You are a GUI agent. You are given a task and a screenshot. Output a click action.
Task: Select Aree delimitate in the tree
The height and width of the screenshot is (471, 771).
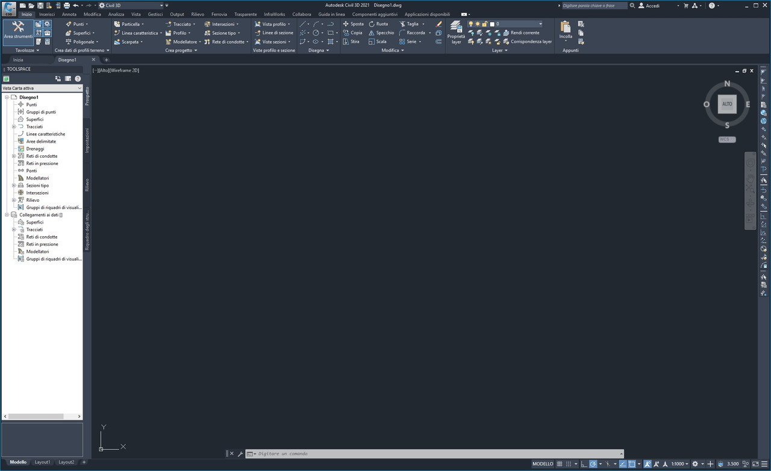tap(41, 142)
